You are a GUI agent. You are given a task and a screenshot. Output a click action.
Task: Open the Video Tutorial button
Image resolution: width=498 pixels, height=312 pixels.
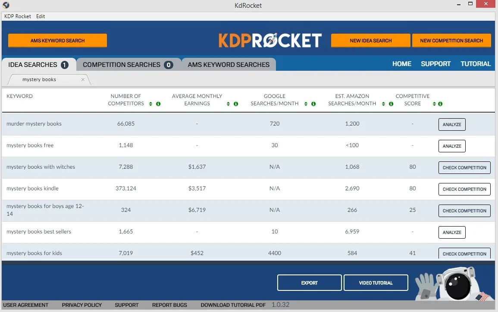click(x=376, y=283)
